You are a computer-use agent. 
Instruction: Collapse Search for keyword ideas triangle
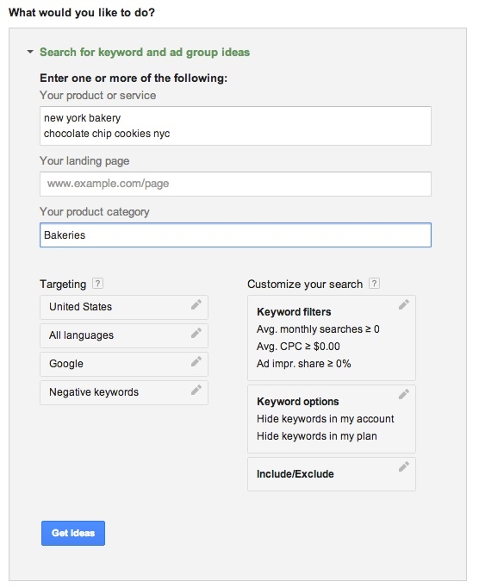30,52
